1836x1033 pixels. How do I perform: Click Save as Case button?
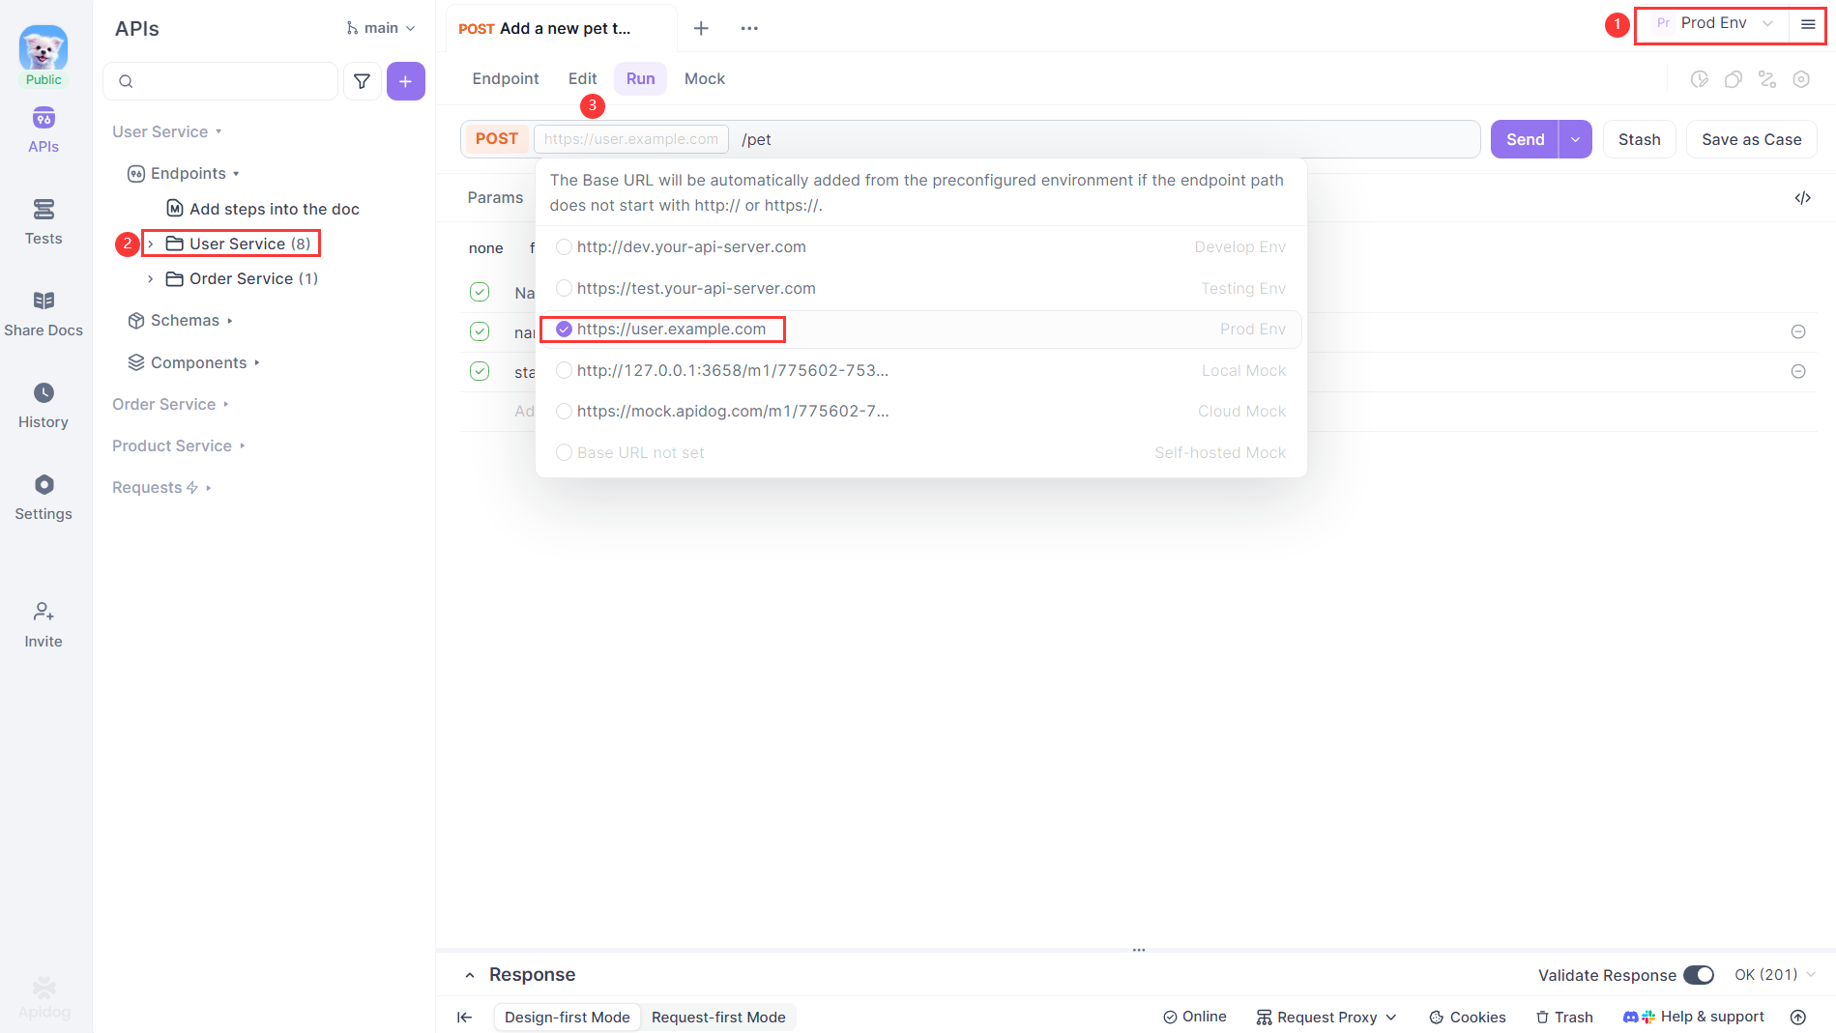tap(1751, 139)
